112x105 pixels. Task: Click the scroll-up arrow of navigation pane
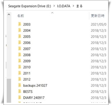(x=9, y=15)
